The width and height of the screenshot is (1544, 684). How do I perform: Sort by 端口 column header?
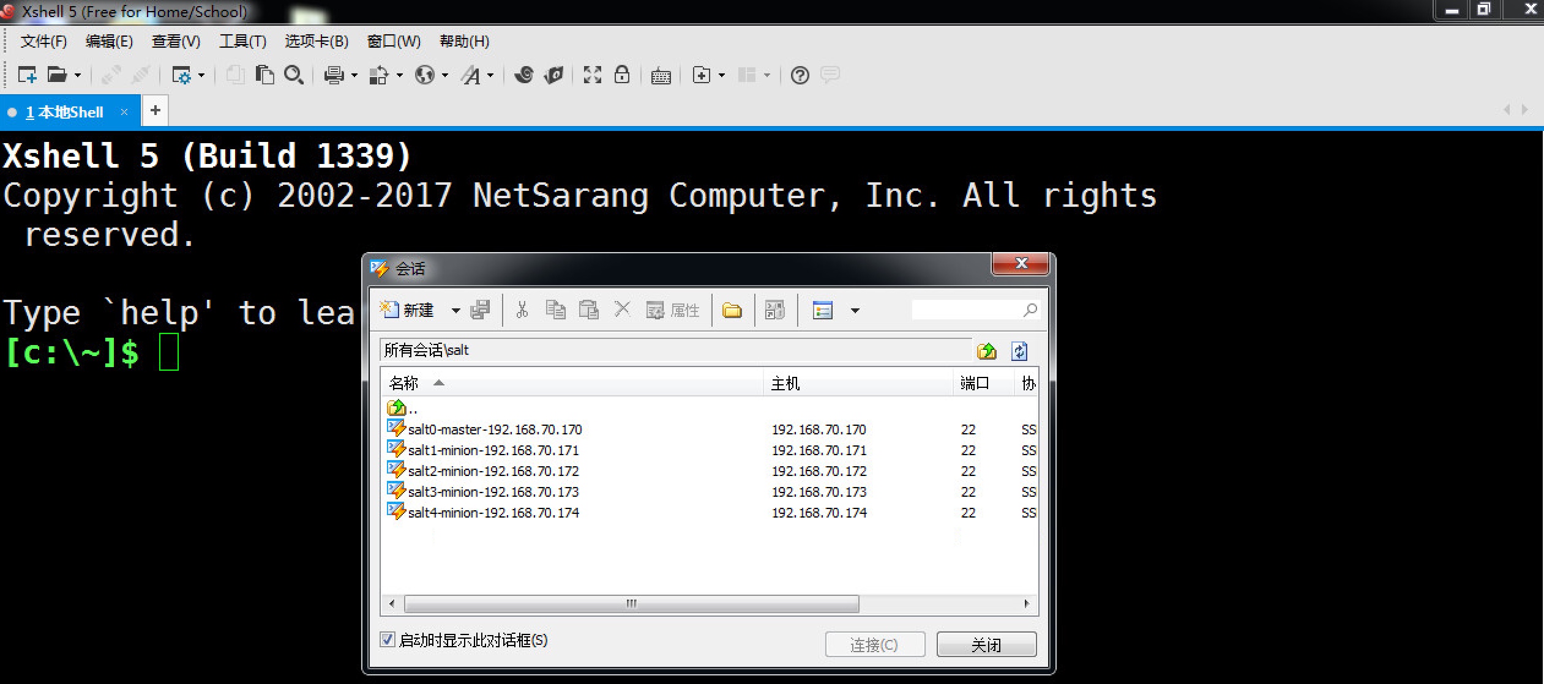[983, 384]
